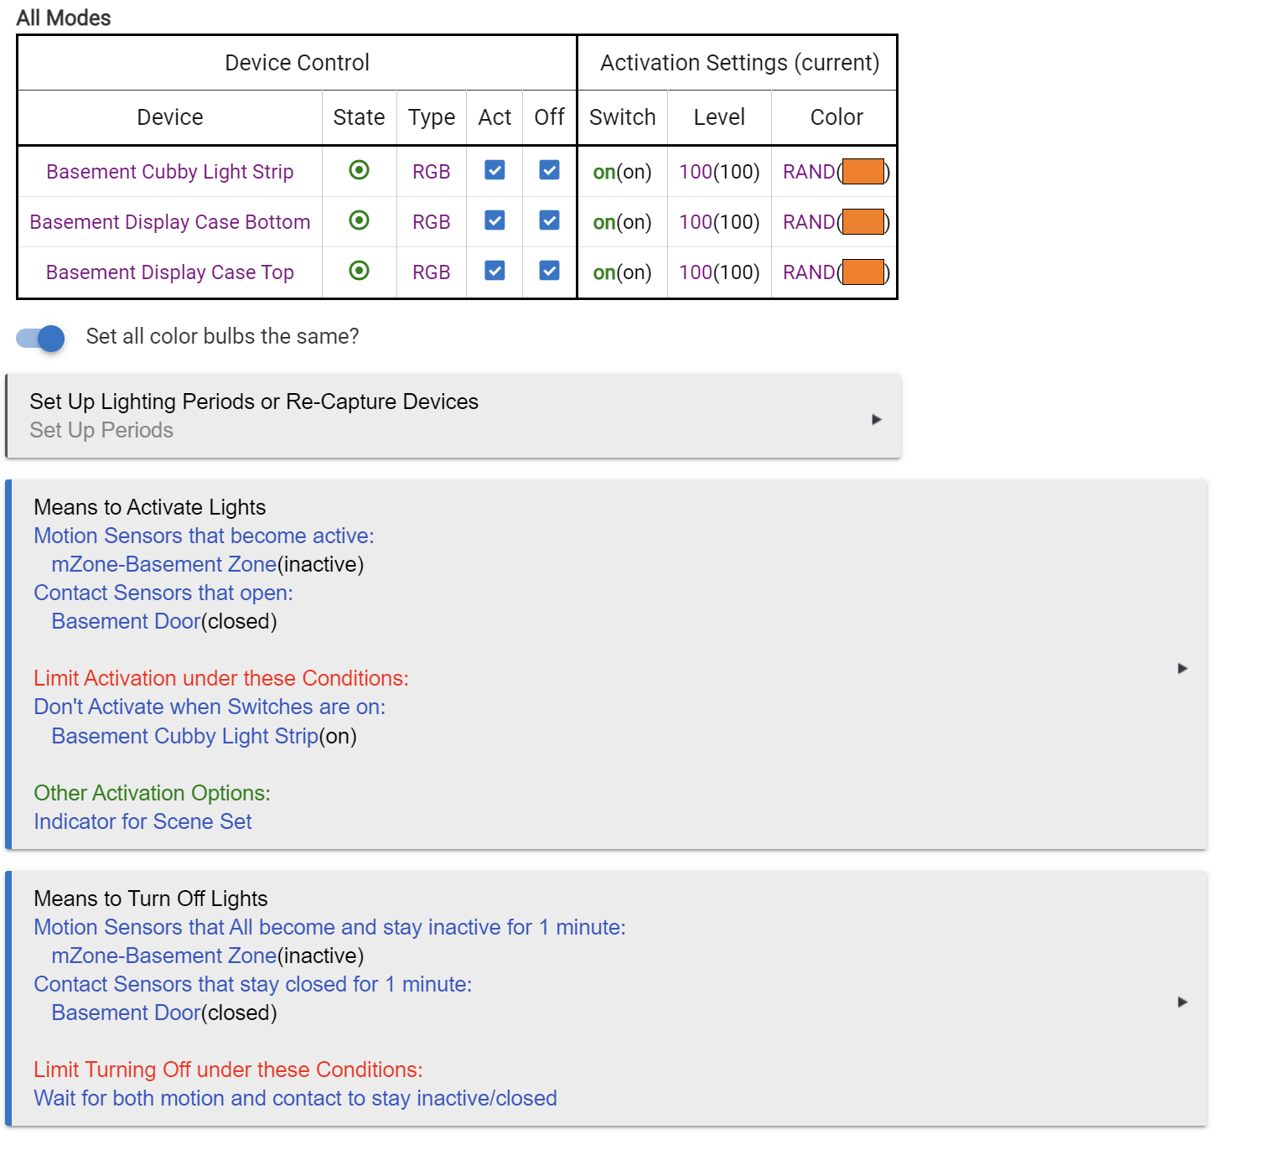Screen dimensions: 1269x1155
Task: Uncheck Off box for Basement Display Case Bottom
Action: 549,220
